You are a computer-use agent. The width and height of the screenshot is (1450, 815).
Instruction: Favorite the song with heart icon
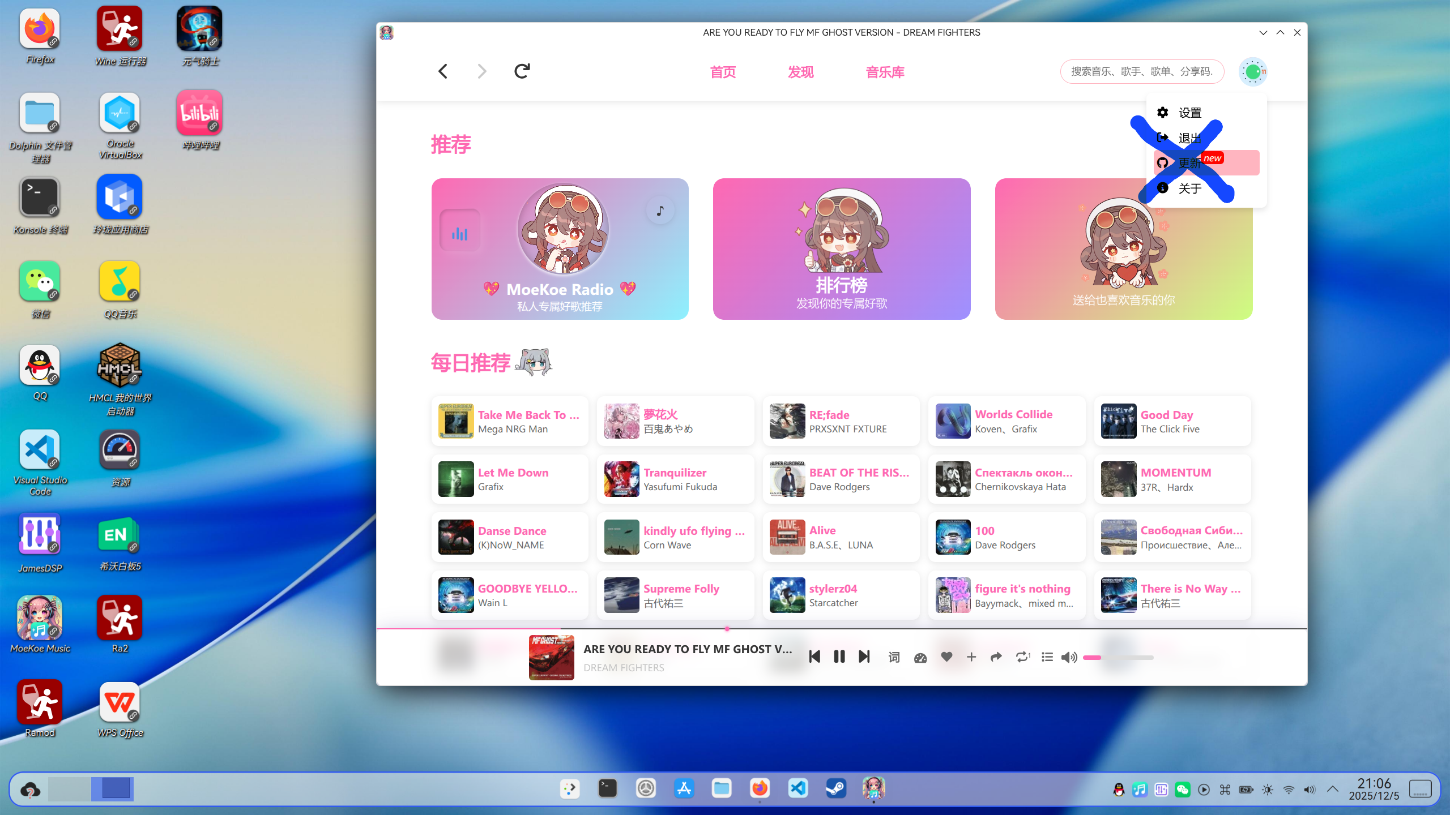click(946, 657)
